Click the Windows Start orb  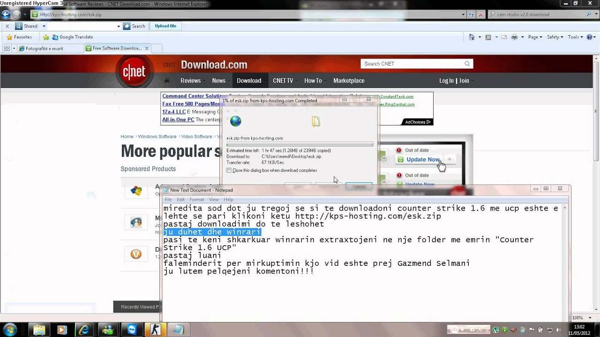point(9,330)
